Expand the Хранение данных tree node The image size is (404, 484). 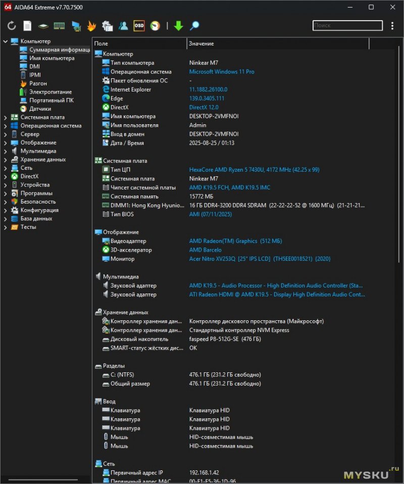pos(5,160)
